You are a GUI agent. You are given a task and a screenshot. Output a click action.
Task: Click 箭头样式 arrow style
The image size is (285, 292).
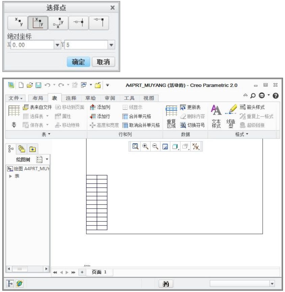click(x=252, y=107)
